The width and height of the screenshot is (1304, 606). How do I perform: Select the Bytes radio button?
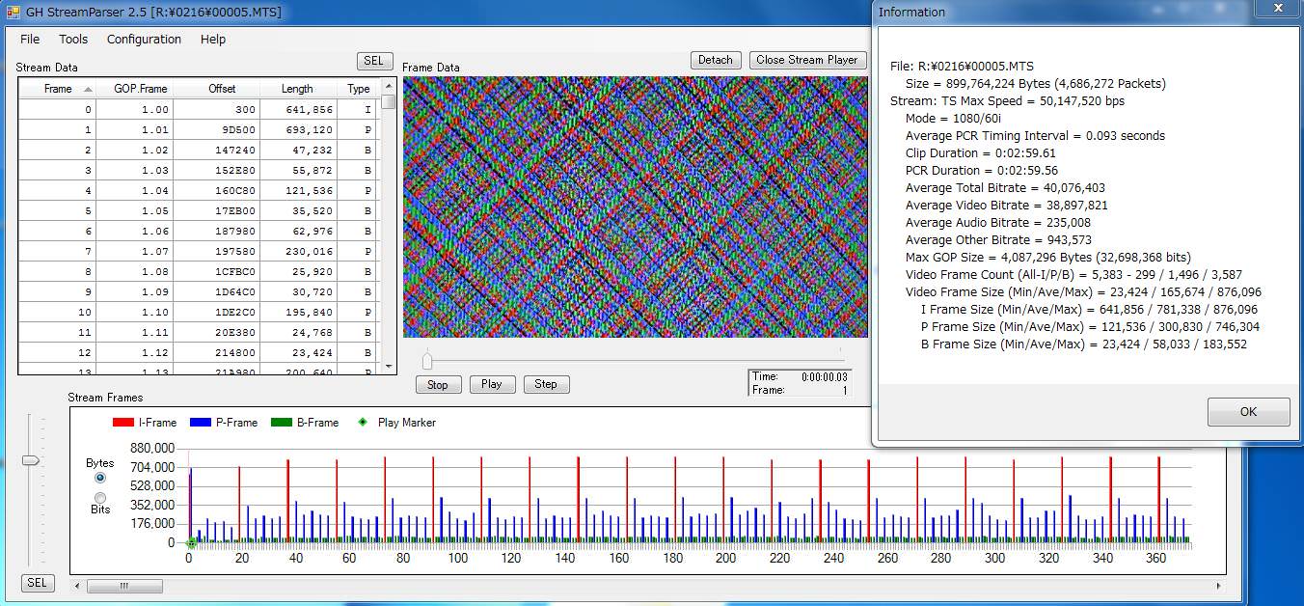click(x=100, y=478)
